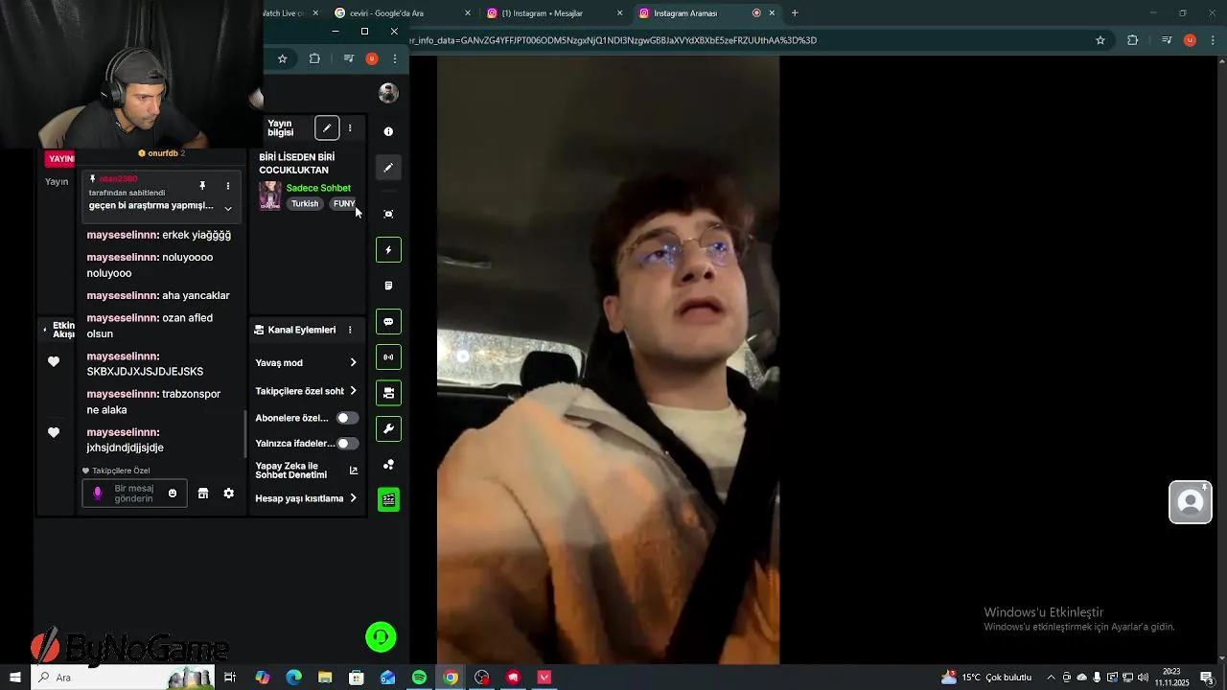
Task: Show hidden system tray icons chevron
Action: pyautogui.click(x=1051, y=678)
